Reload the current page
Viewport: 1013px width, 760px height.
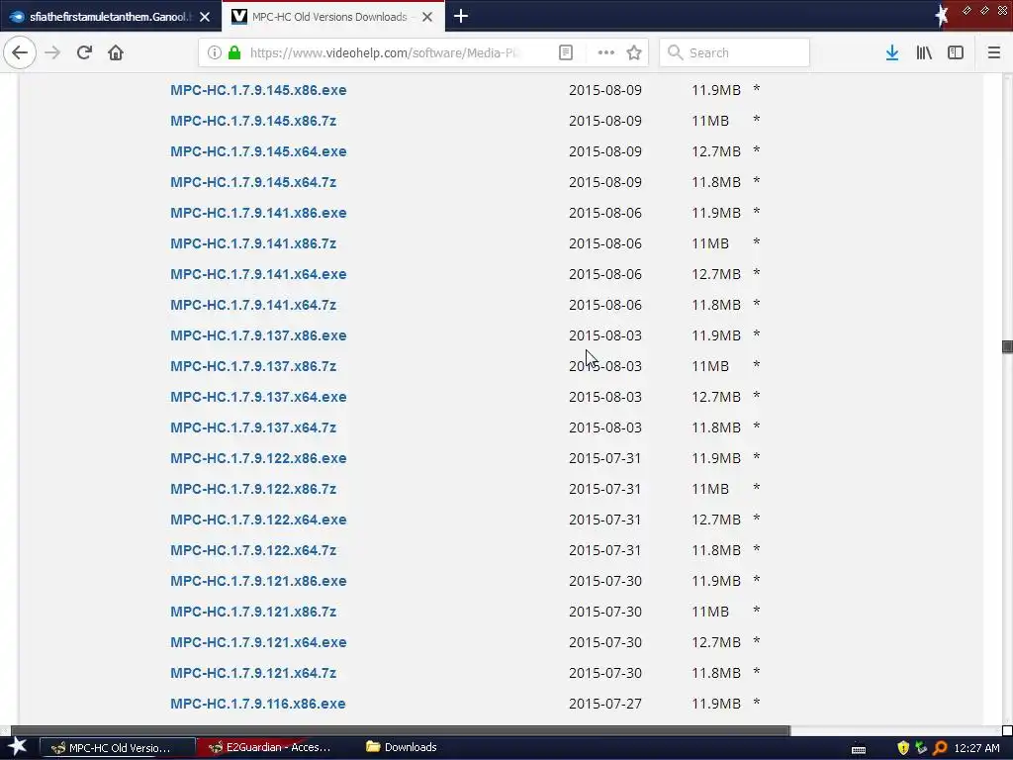84,52
